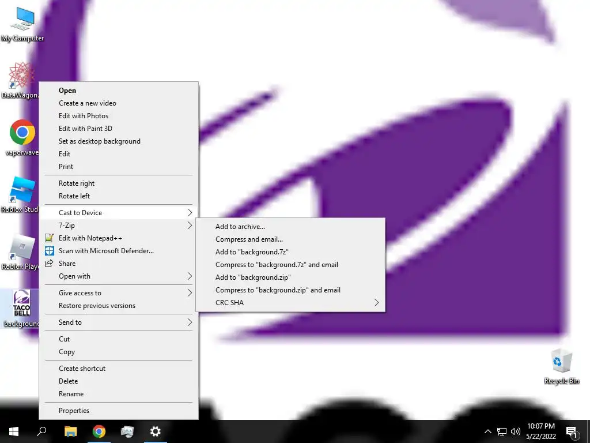Image resolution: width=590 pixels, height=443 pixels.
Task: Open the network status tray icon
Action: pyautogui.click(x=502, y=431)
